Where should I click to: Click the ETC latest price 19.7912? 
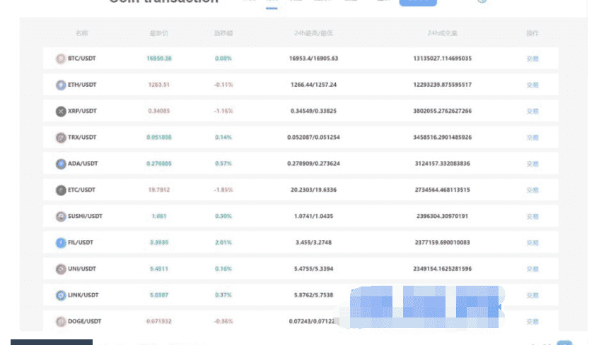(159, 190)
